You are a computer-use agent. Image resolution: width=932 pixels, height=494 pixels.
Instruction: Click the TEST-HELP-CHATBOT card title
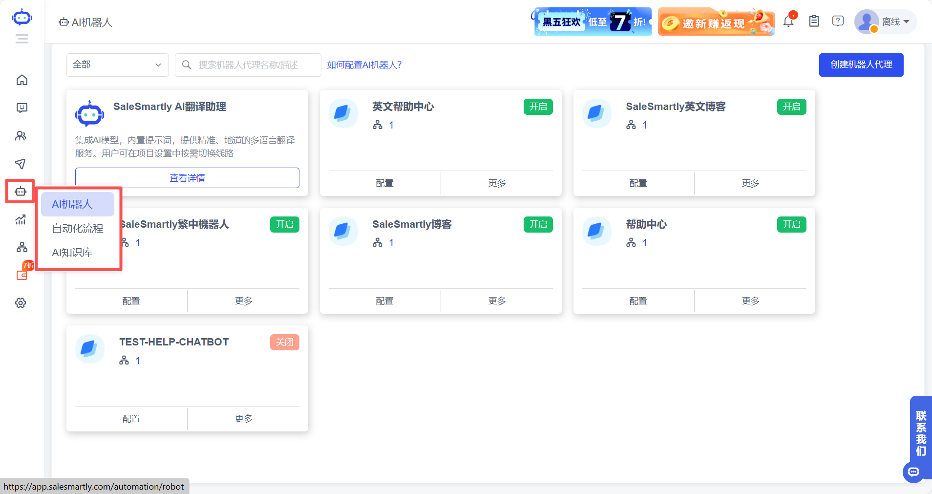[174, 342]
